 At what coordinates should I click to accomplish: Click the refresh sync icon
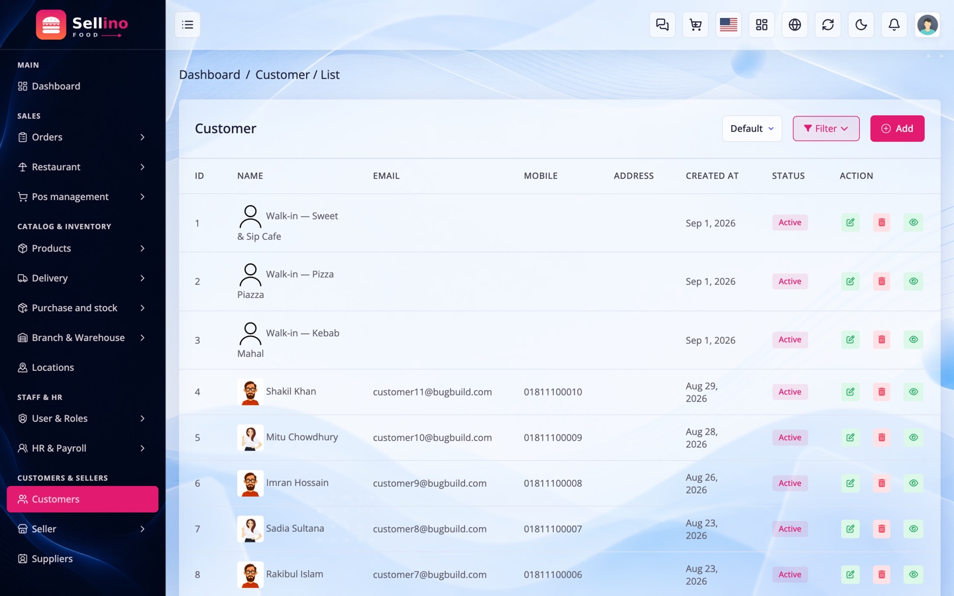(x=828, y=25)
